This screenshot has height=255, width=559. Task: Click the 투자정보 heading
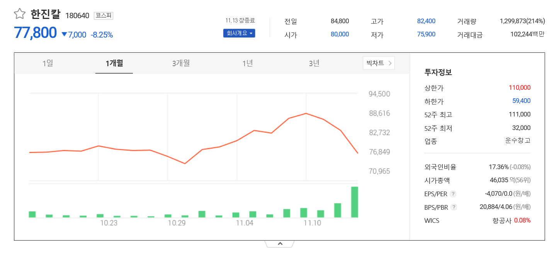click(438, 72)
